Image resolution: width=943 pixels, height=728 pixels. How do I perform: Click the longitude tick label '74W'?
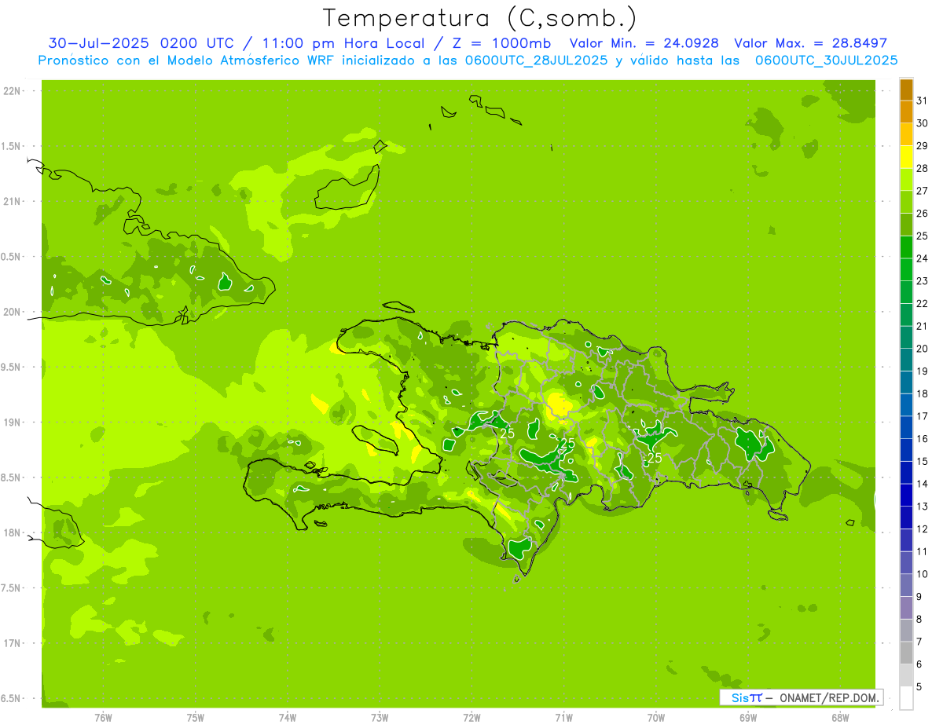click(287, 717)
